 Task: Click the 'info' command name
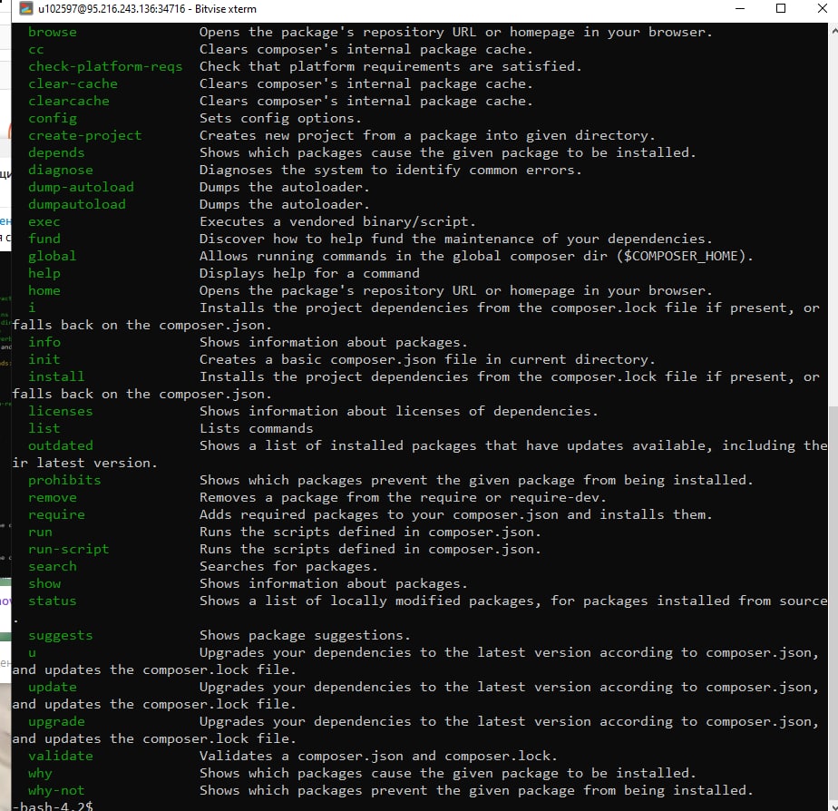click(44, 342)
